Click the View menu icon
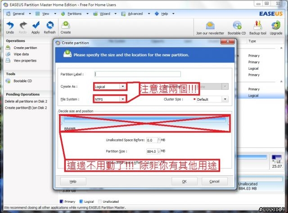The height and width of the screenshot is (213, 288). [38, 14]
